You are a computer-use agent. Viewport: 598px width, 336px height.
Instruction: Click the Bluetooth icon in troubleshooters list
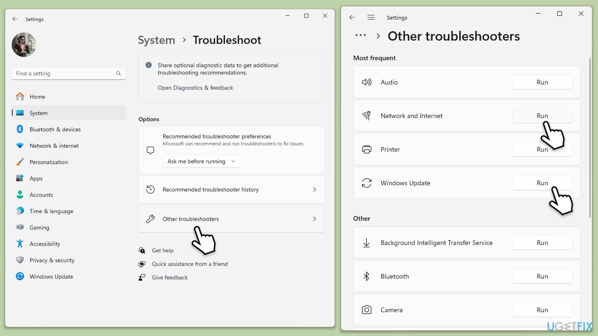(367, 276)
